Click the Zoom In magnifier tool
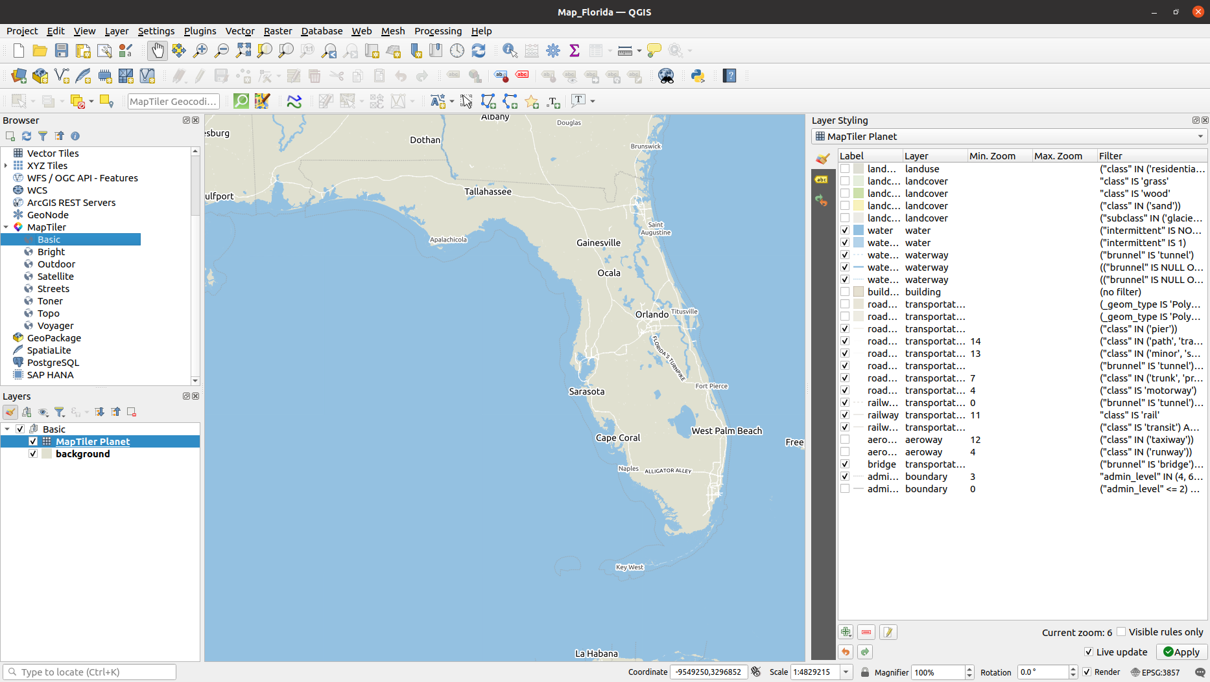The image size is (1210, 682). [200, 51]
